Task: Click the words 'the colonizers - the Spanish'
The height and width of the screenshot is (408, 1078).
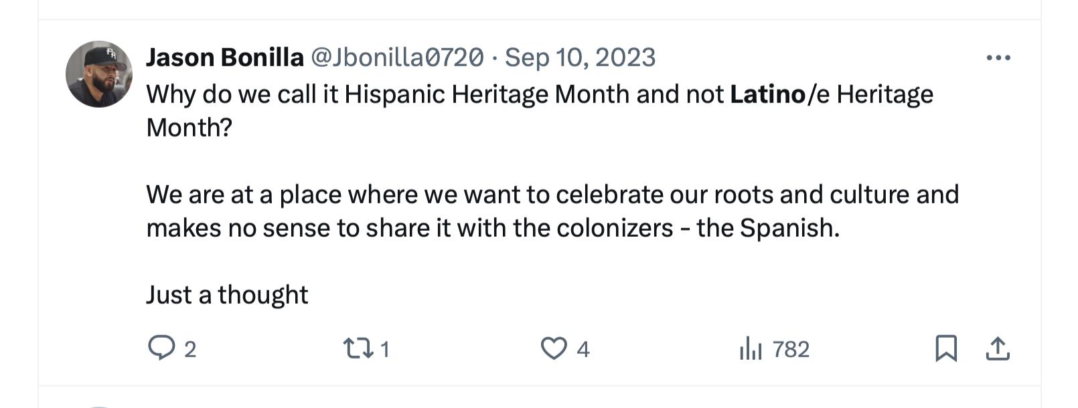Action: tap(676, 228)
